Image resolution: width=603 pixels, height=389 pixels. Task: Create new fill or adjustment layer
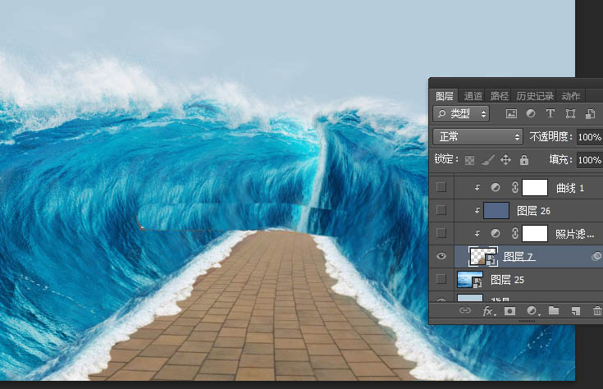click(532, 310)
